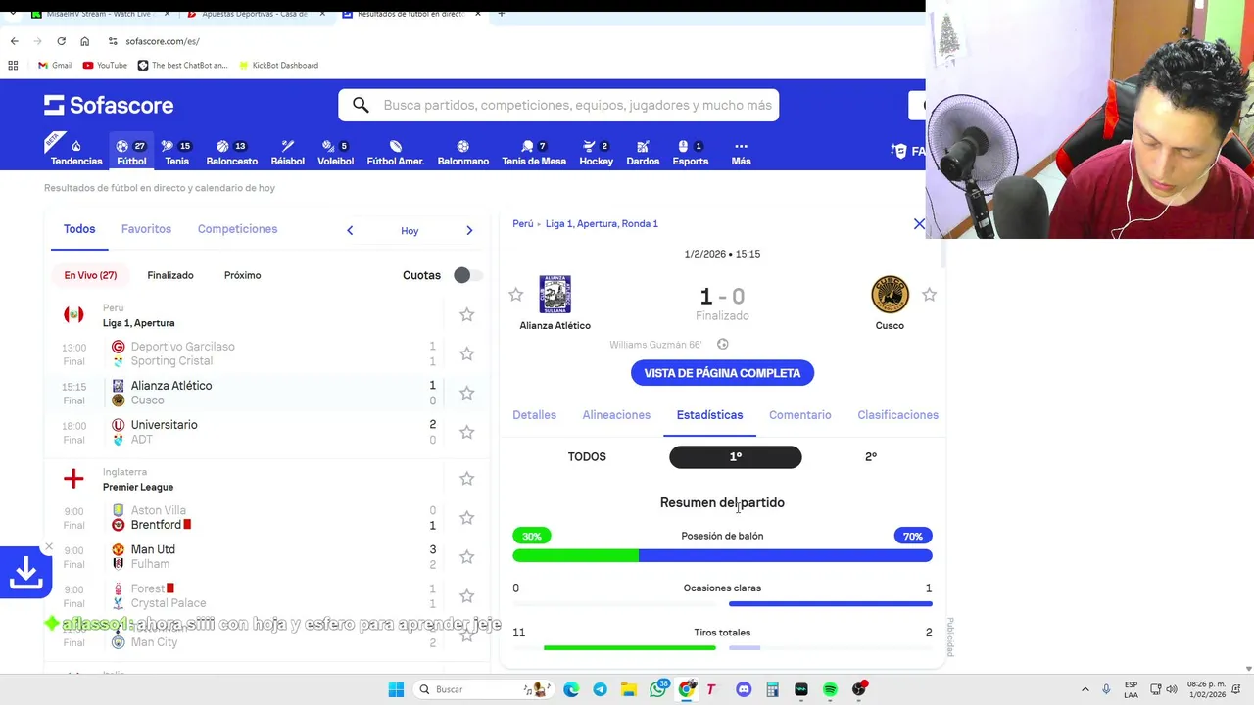Open Telegram from the taskbar
Viewport: 1254px width, 705px height.
[600, 689]
